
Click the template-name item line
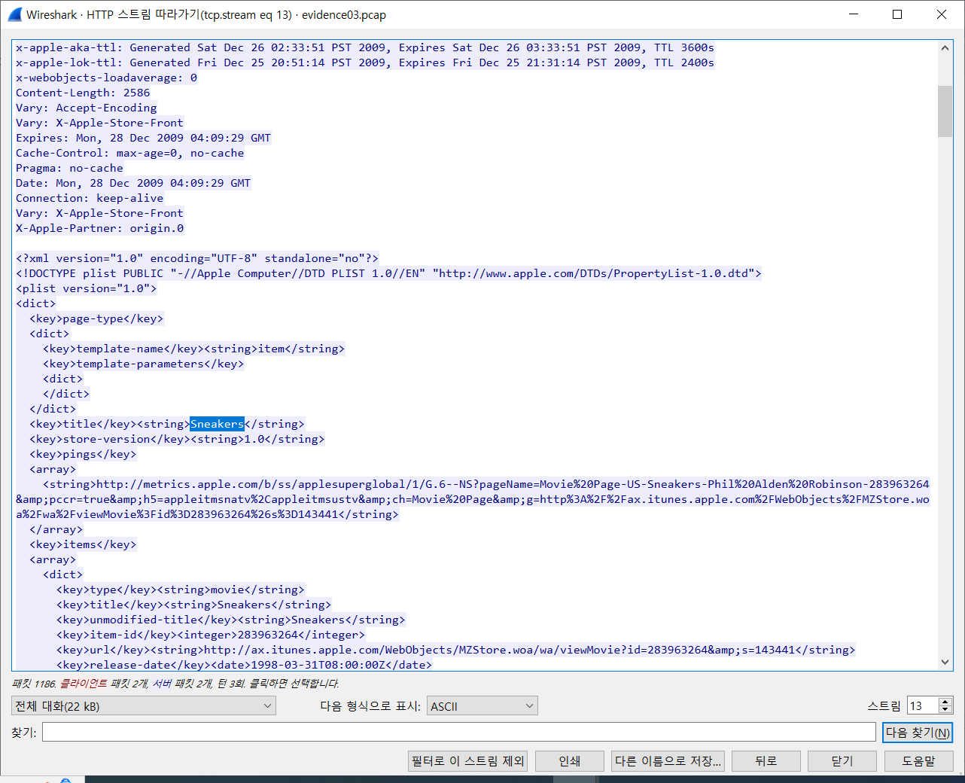pyautogui.click(x=193, y=349)
